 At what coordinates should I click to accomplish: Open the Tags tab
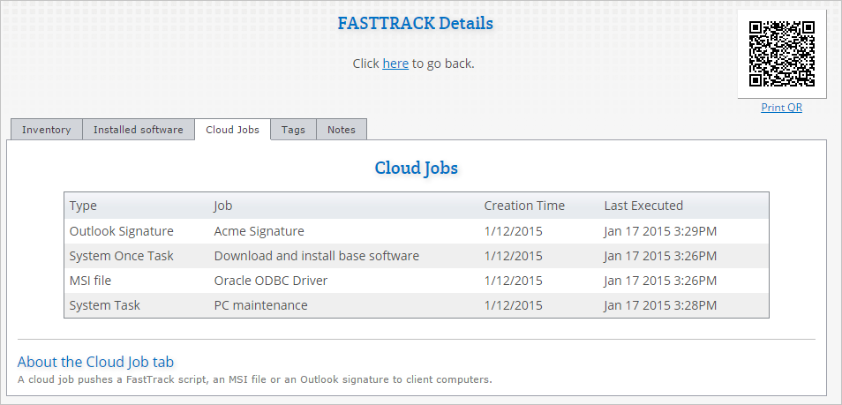point(293,130)
